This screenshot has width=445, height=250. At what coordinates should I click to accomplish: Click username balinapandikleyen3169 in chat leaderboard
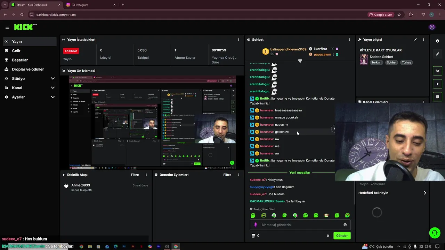point(288,49)
